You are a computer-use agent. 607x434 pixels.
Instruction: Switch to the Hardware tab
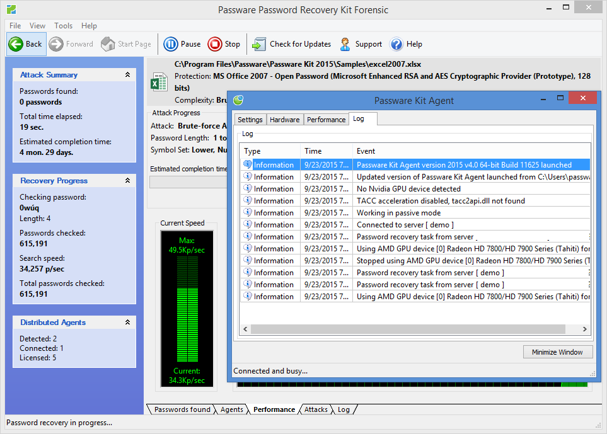pos(284,119)
